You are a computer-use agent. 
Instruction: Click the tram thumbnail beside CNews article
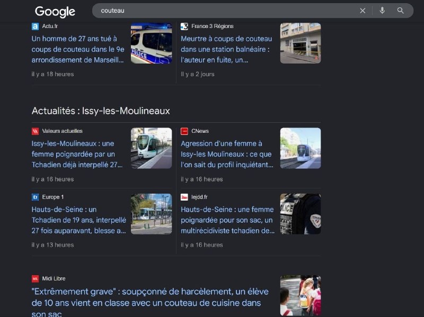[301, 148]
